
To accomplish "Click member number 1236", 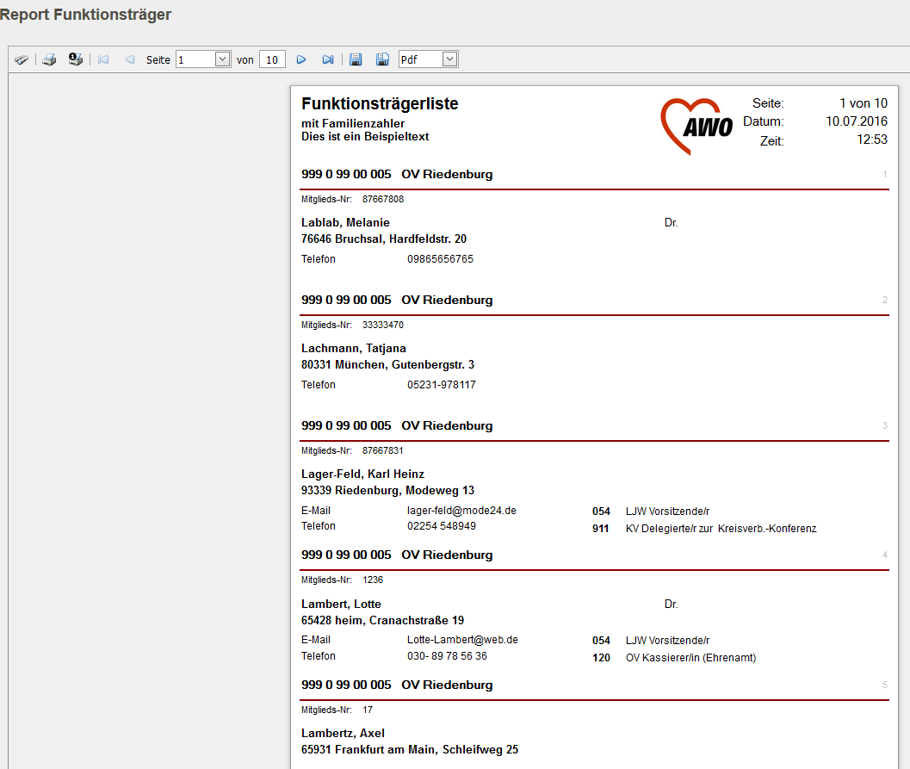I will 373,580.
